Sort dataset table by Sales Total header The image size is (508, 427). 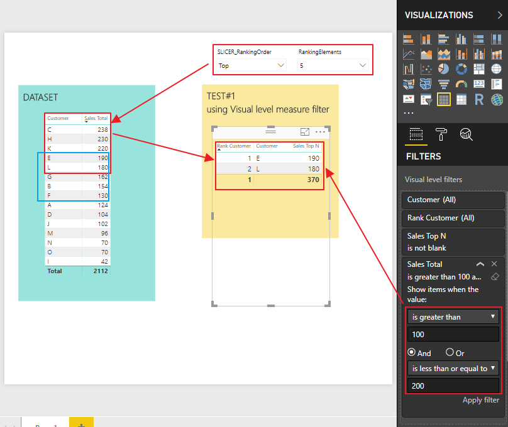click(x=96, y=119)
